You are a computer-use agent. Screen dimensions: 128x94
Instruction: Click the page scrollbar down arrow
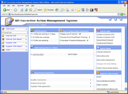126,89
